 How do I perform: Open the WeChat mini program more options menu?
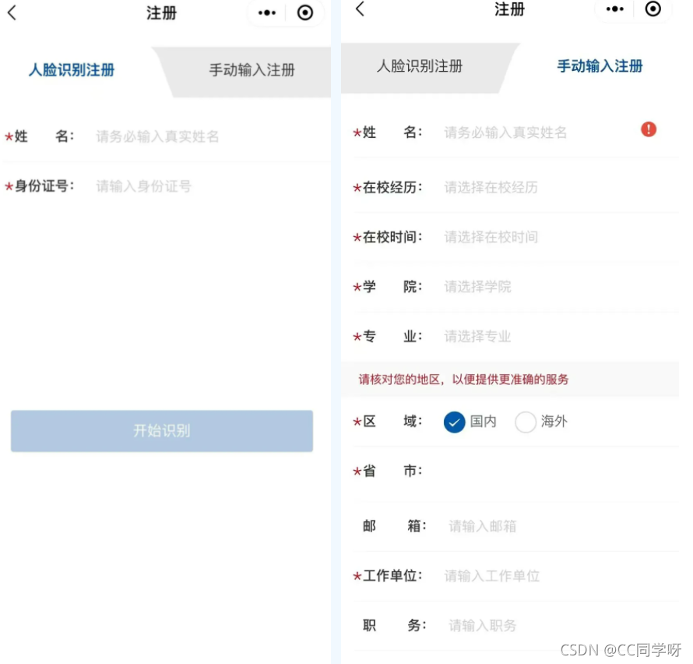point(266,13)
